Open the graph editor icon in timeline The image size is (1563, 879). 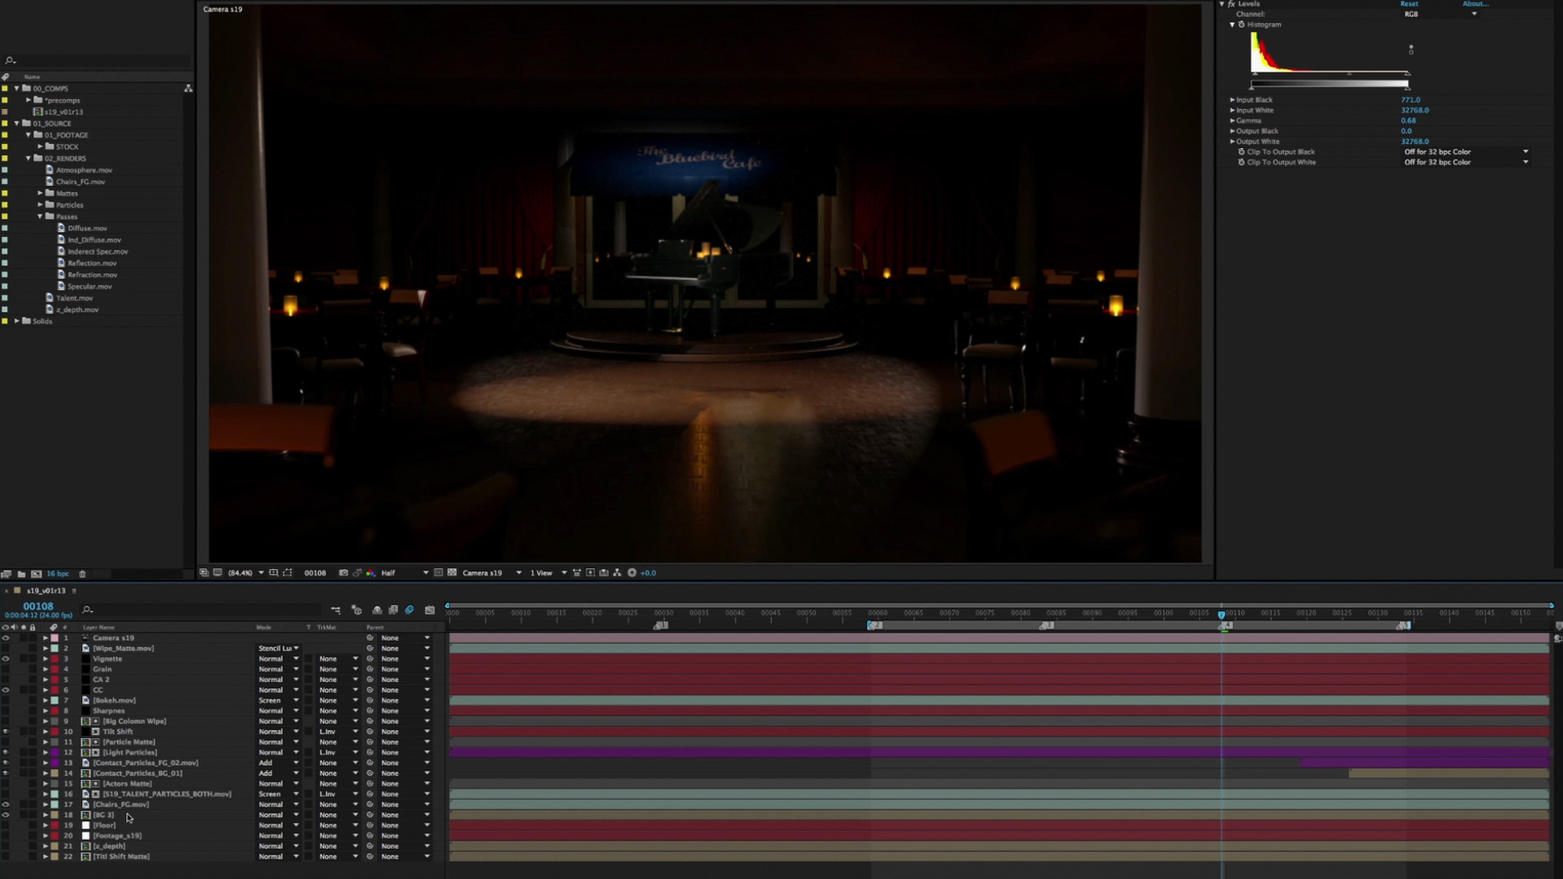click(430, 610)
